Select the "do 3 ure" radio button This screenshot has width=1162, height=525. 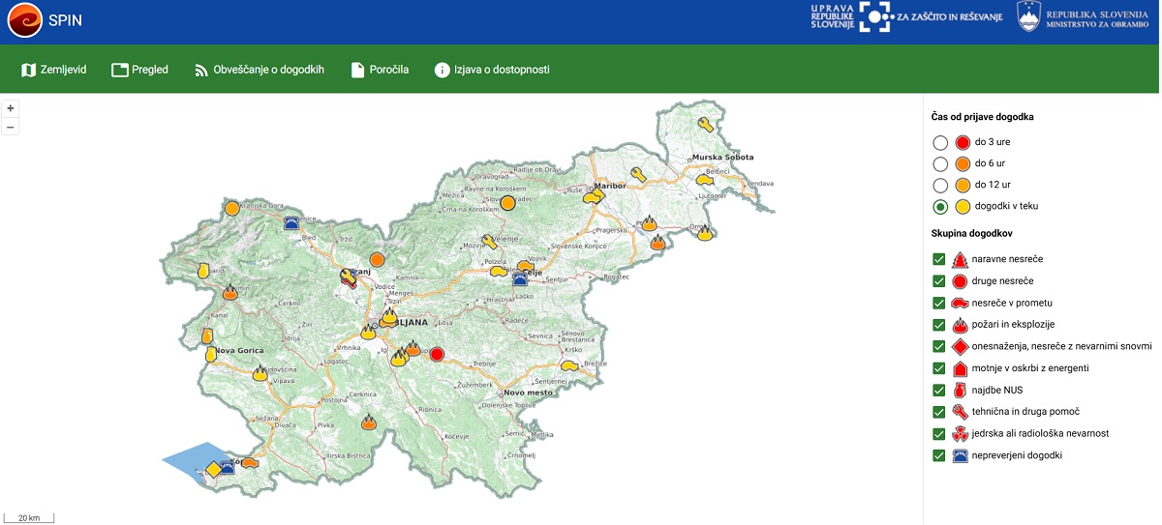[939, 142]
